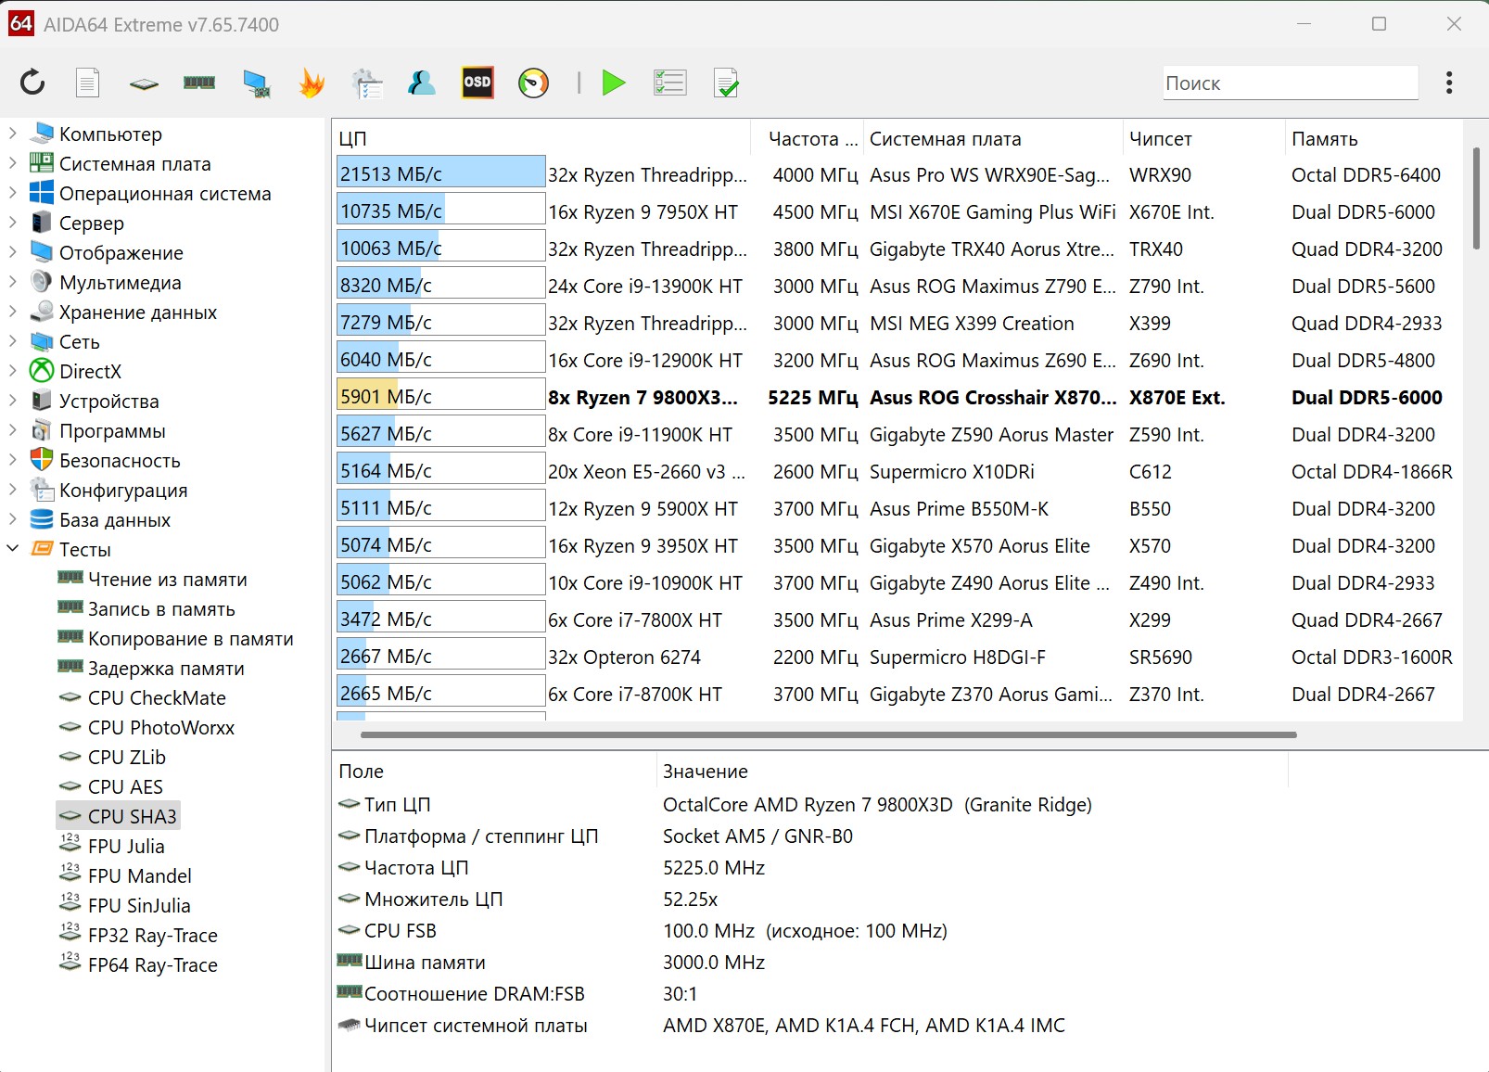
Task: Click the monitor diagnostics toolbar icon
Action: pos(256,83)
